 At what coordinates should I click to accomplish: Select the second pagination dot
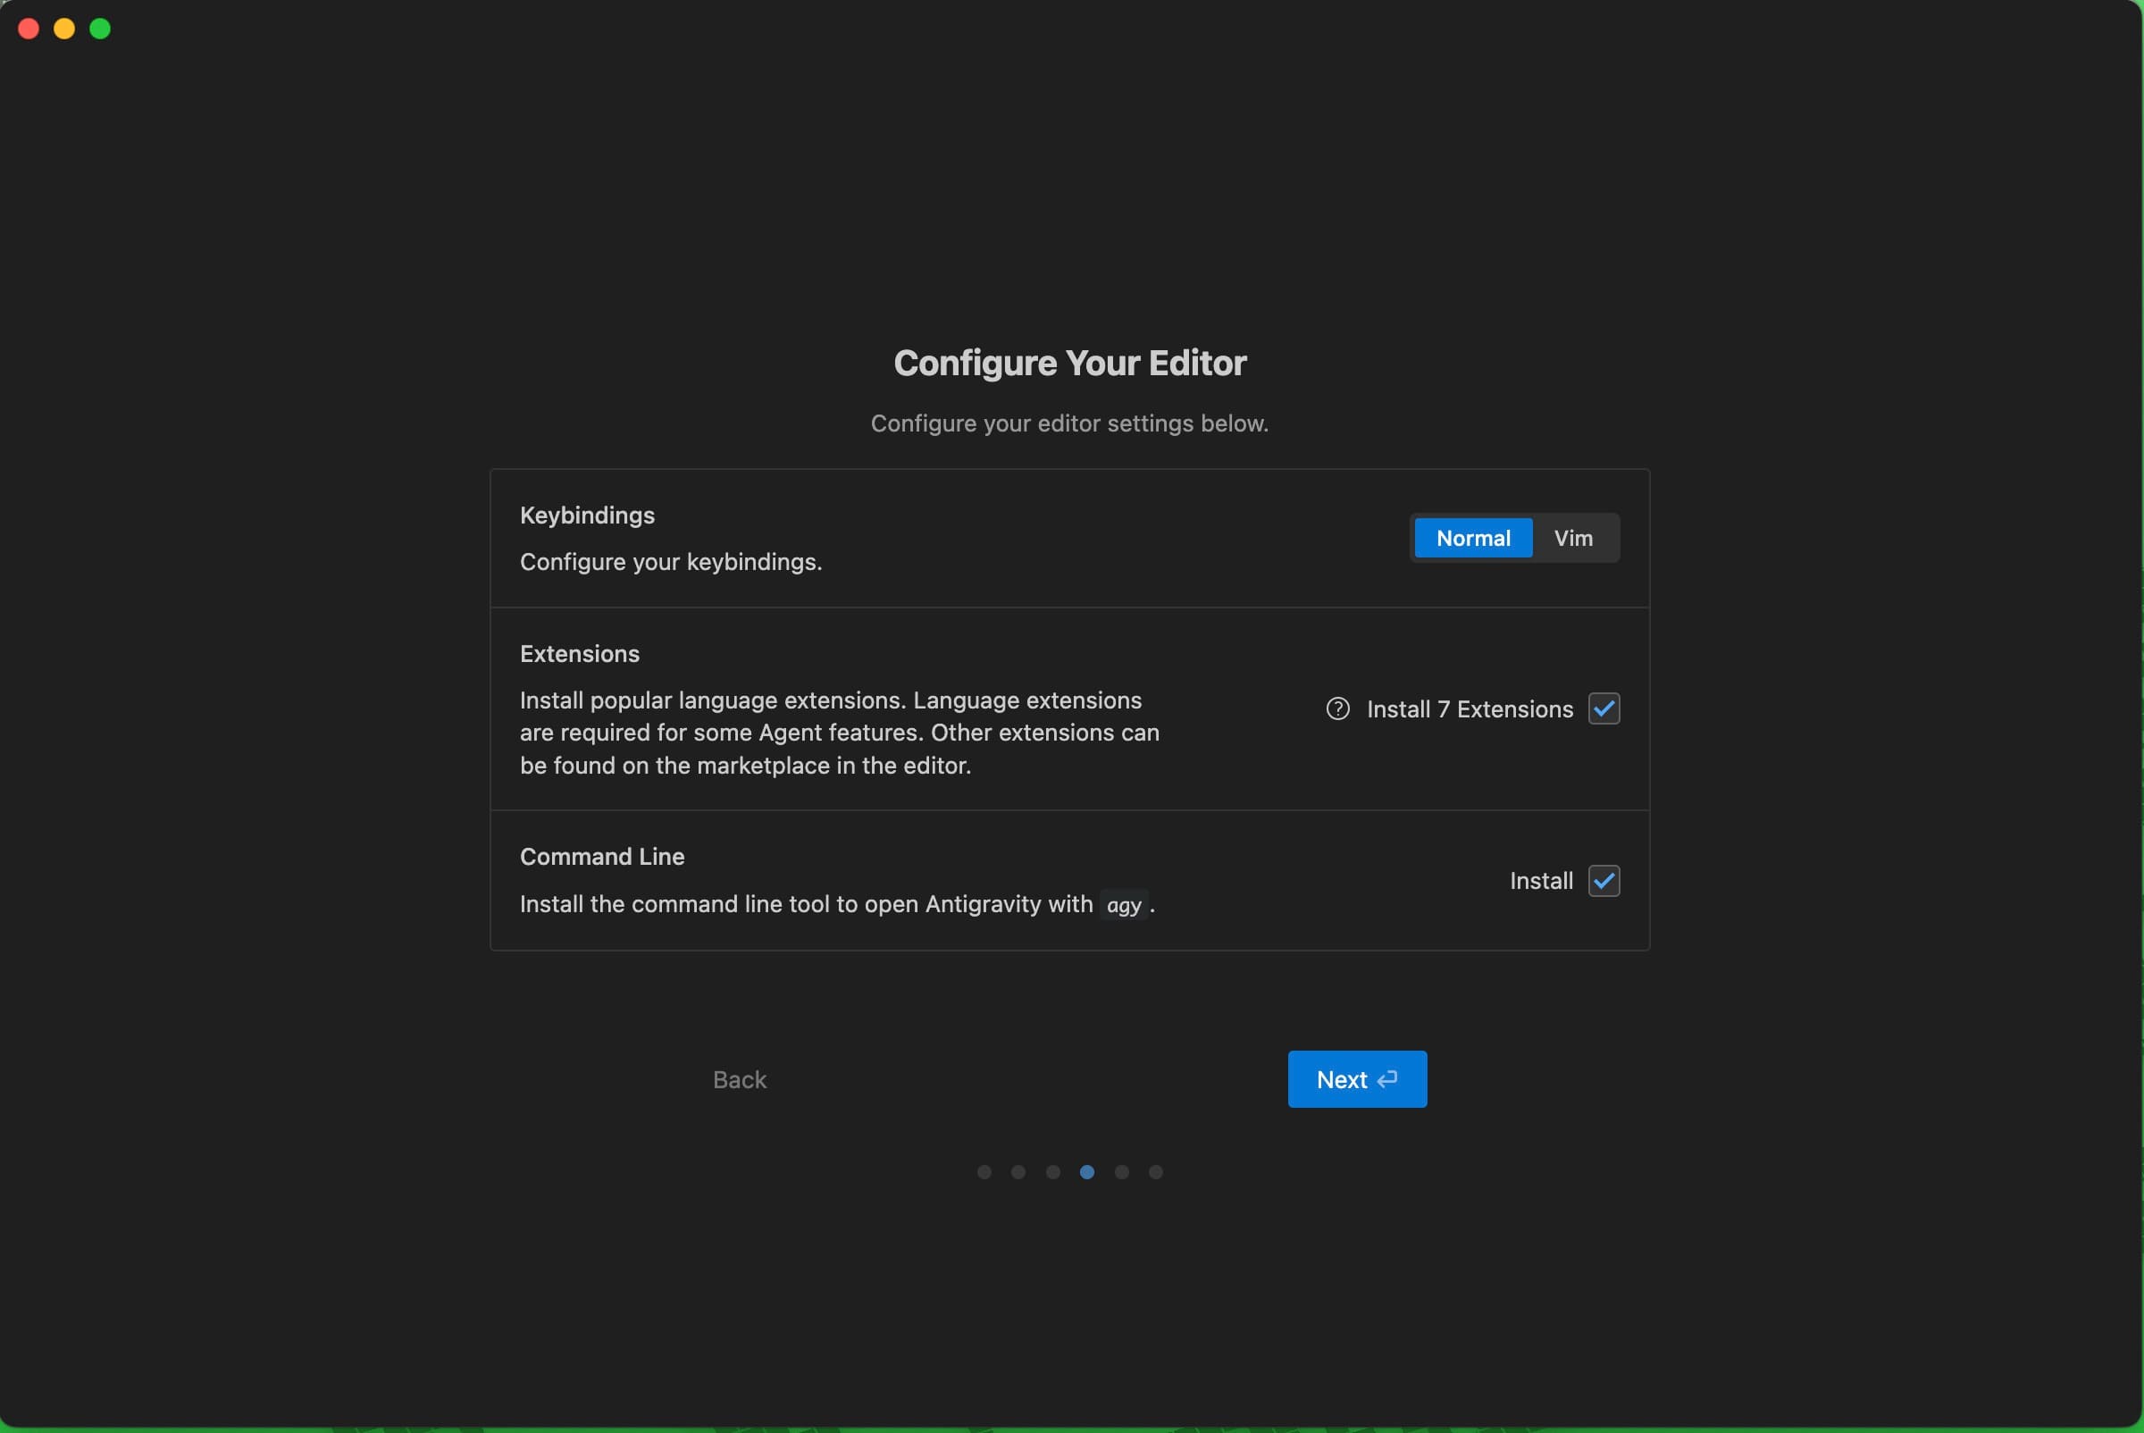click(1019, 1171)
